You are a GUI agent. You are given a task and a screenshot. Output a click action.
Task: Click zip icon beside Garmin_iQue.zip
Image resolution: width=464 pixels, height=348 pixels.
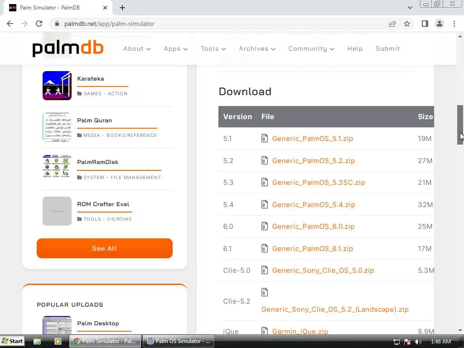(265, 331)
